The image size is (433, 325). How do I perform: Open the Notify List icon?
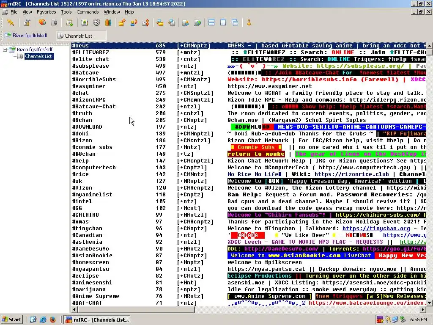[x=185, y=22]
